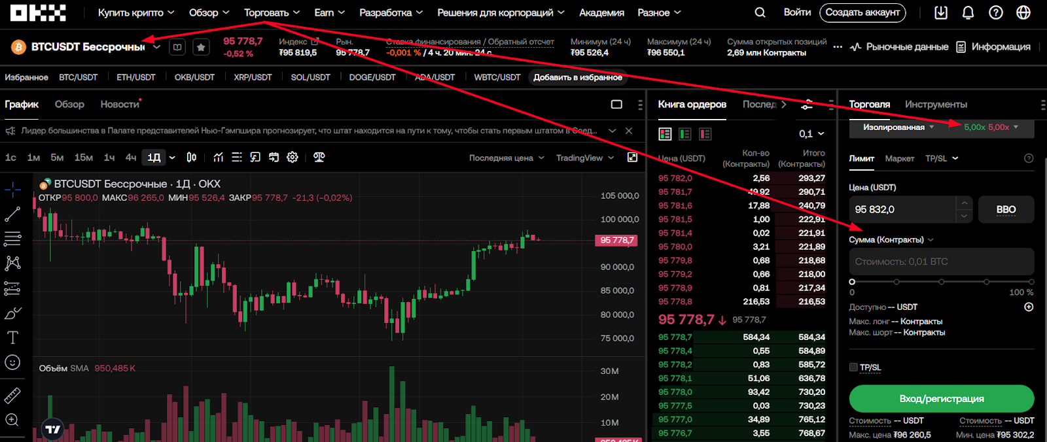Image resolution: width=1047 pixels, height=442 pixels.
Task: Open the emoji sticker tool
Action: [x=12, y=362]
